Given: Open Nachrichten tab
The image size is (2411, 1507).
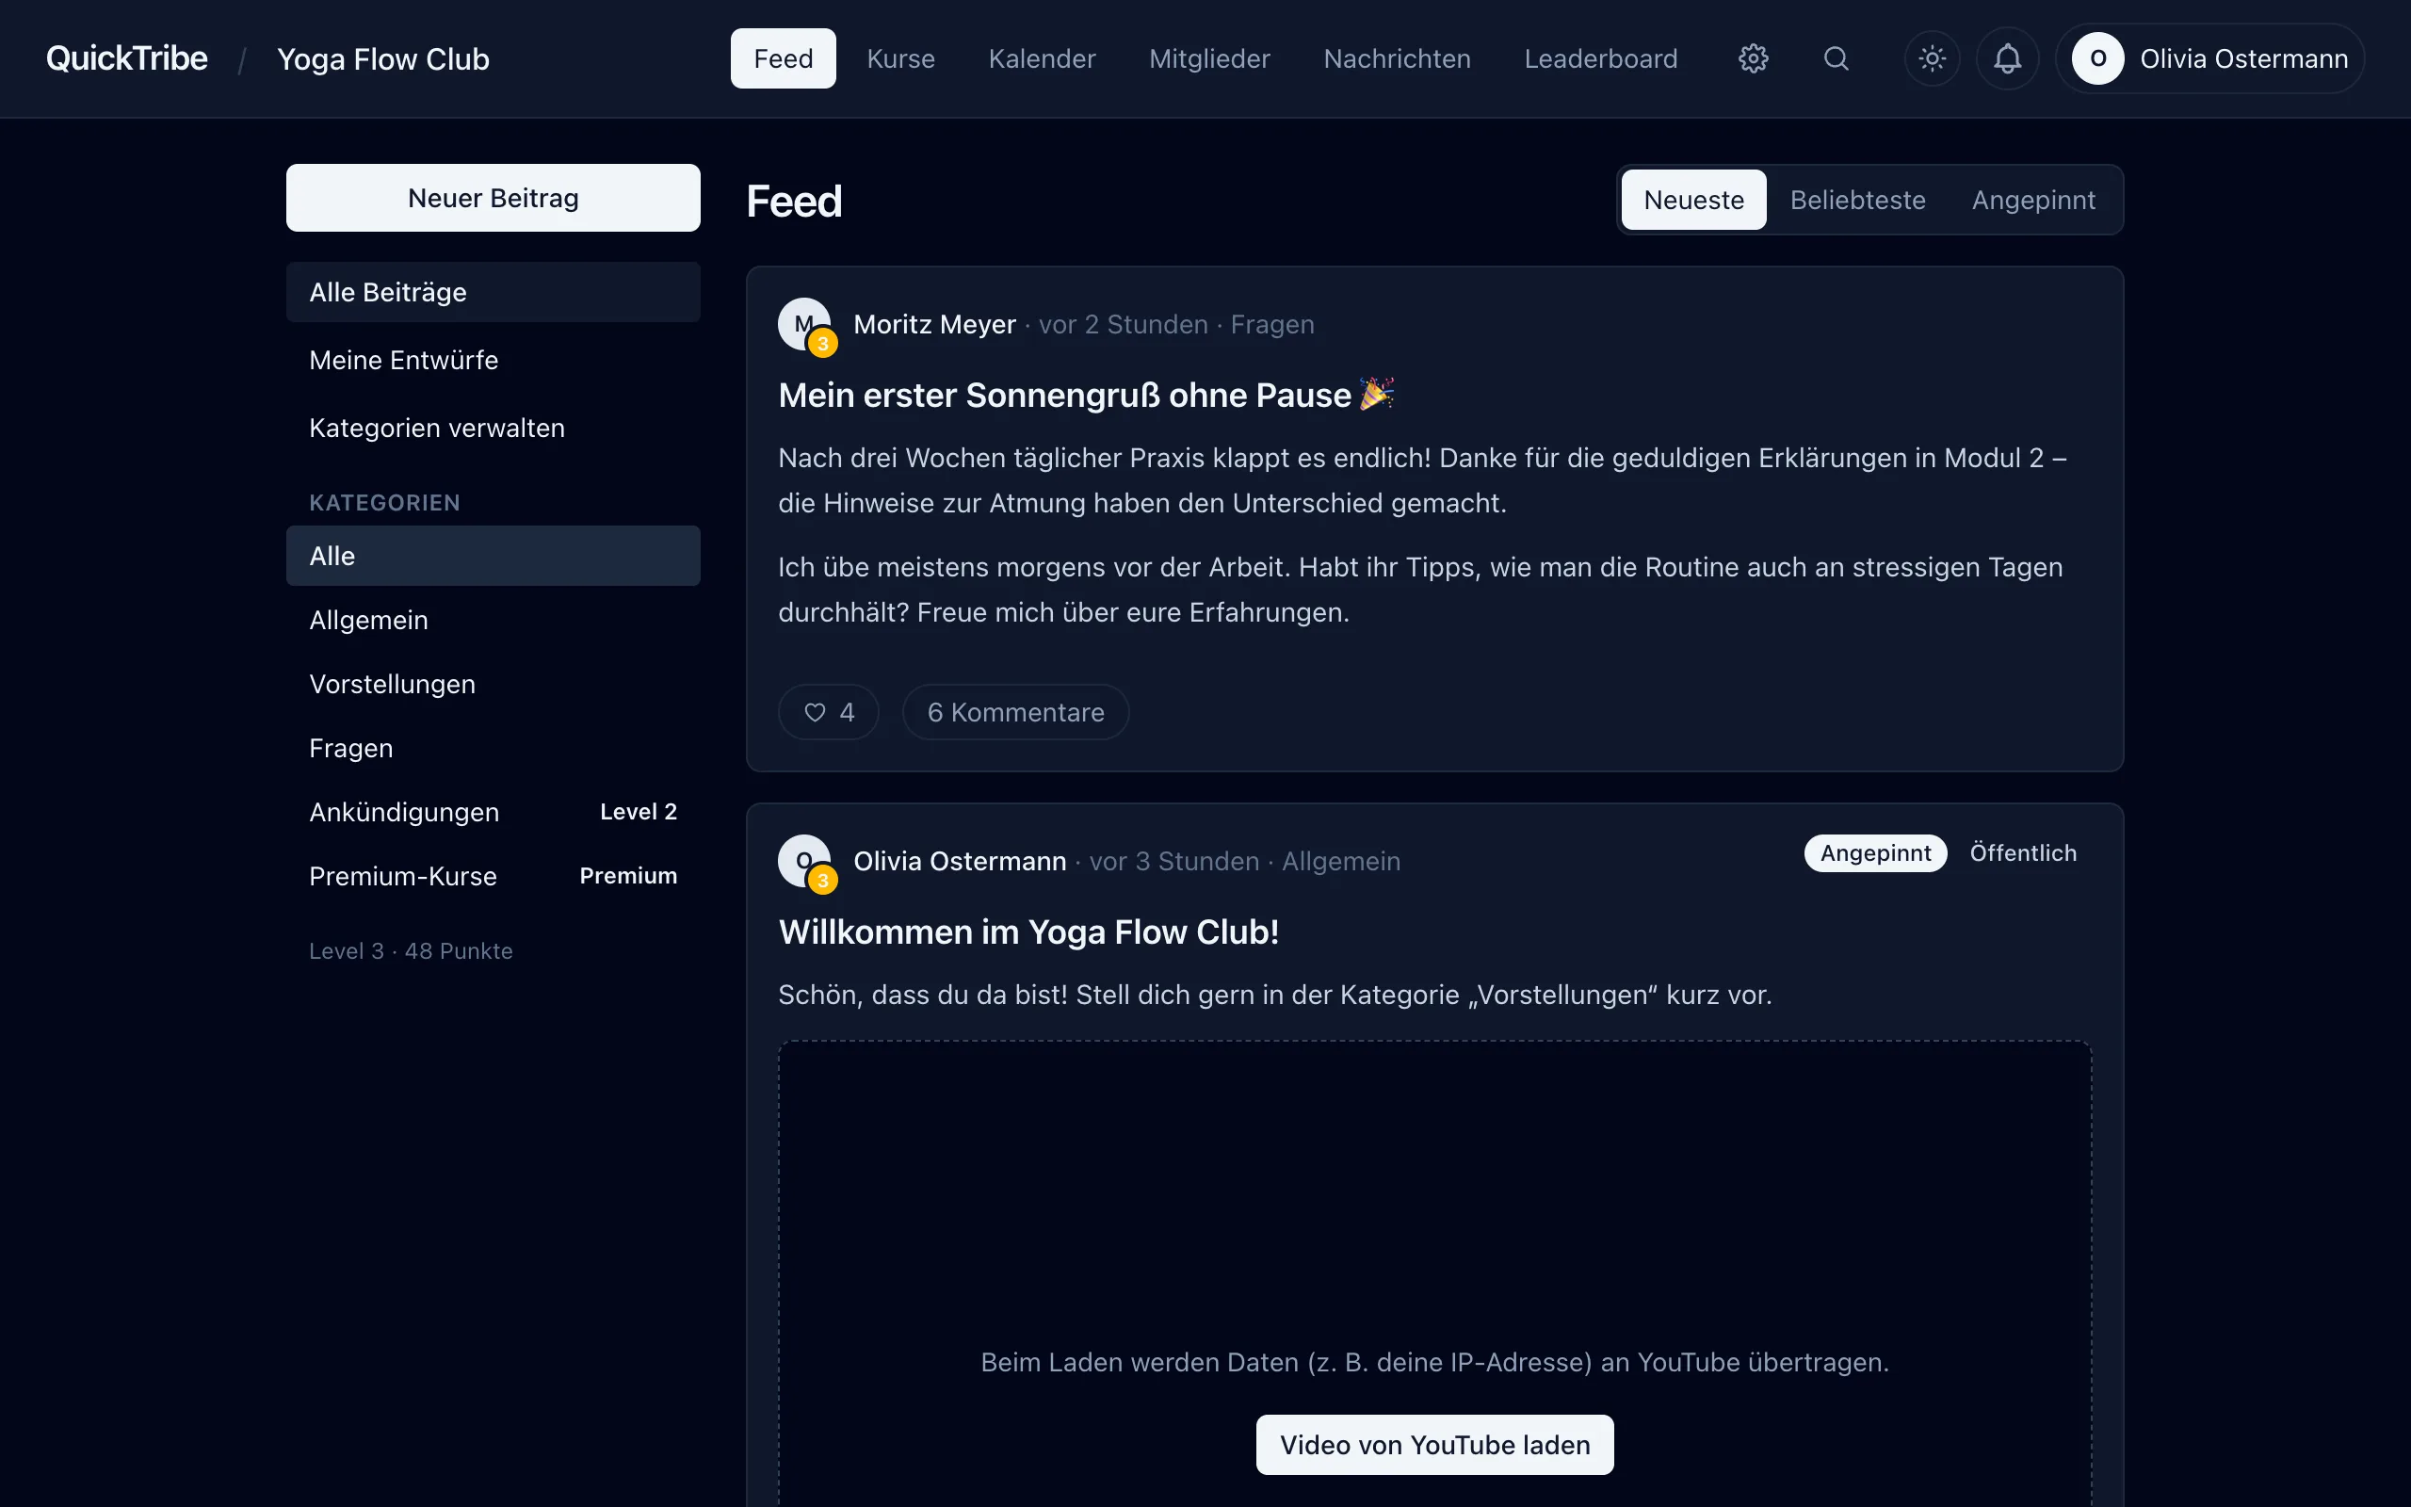Looking at the screenshot, I should (x=1397, y=58).
